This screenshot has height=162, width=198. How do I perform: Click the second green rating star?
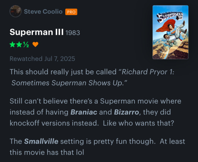point(19,44)
